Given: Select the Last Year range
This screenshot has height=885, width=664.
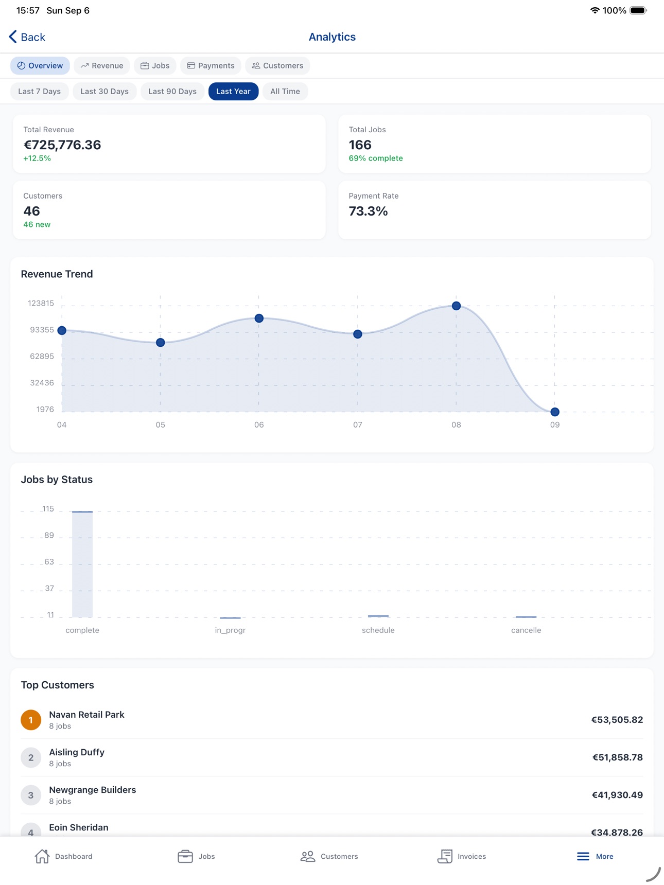Looking at the screenshot, I should pyautogui.click(x=233, y=91).
